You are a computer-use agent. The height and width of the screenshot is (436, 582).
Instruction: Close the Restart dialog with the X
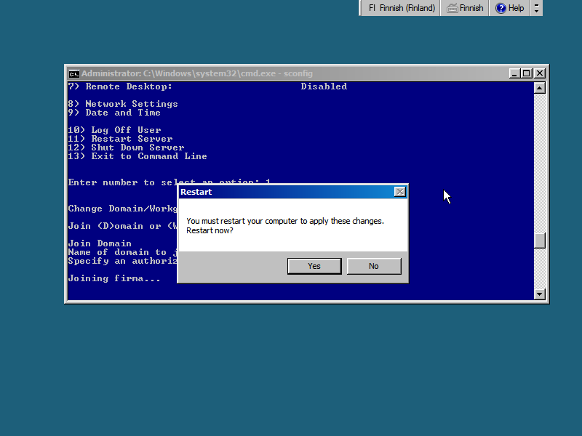point(399,192)
